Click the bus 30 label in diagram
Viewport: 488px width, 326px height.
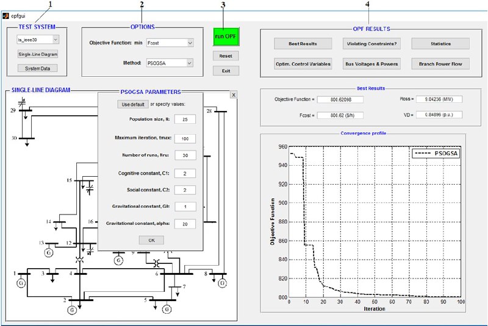(14, 138)
